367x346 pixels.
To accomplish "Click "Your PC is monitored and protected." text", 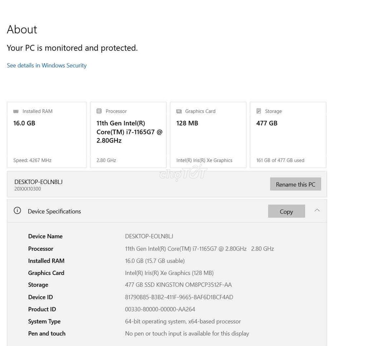I will click(72, 48).
